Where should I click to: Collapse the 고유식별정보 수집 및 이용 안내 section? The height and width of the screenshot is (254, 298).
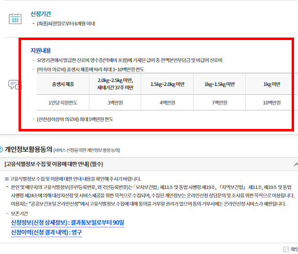[x=296, y=164]
